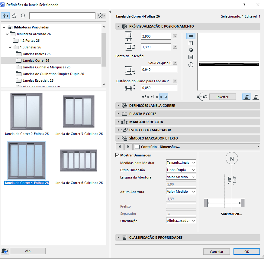
Task: Go to next page with right arrow
Action: [128, 147]
